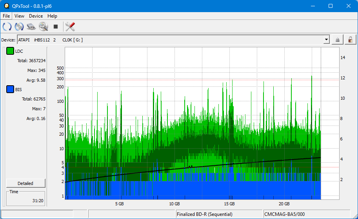Viewport: 358px width, 219px height.
Task: Click the magnifier disc test toolbar icon
Action: coord(44,27)
